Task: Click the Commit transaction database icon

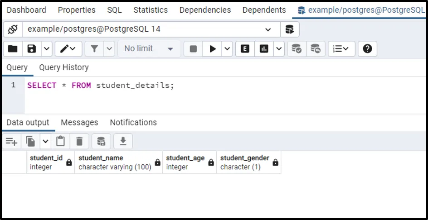Action: [297, 49]
